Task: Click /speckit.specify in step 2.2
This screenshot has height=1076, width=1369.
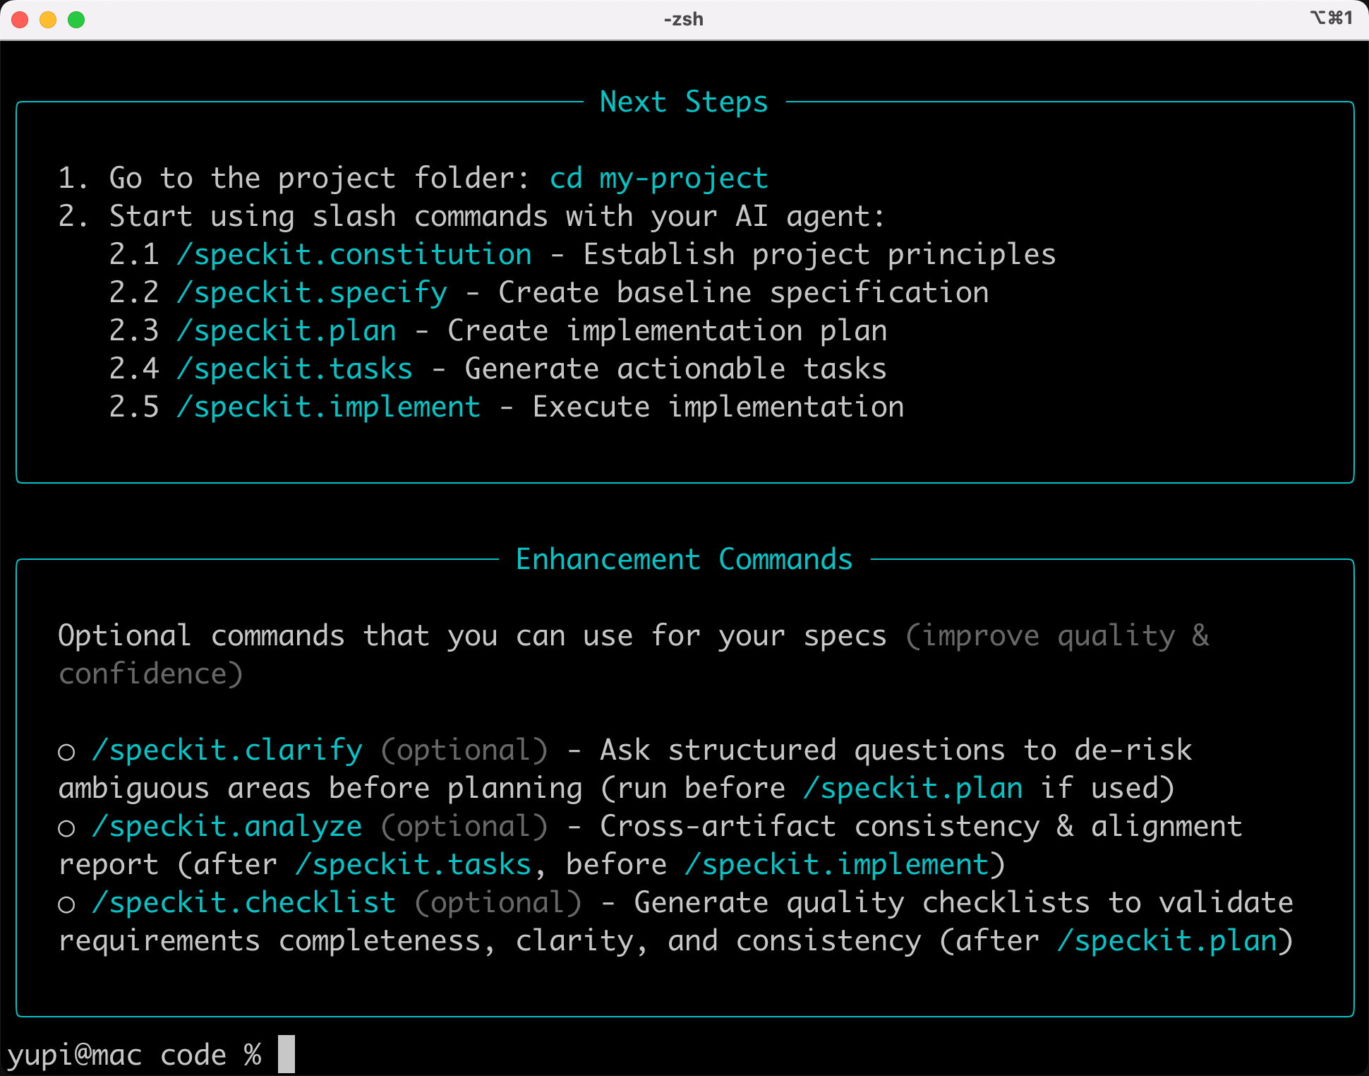Action: click(312, 293)
